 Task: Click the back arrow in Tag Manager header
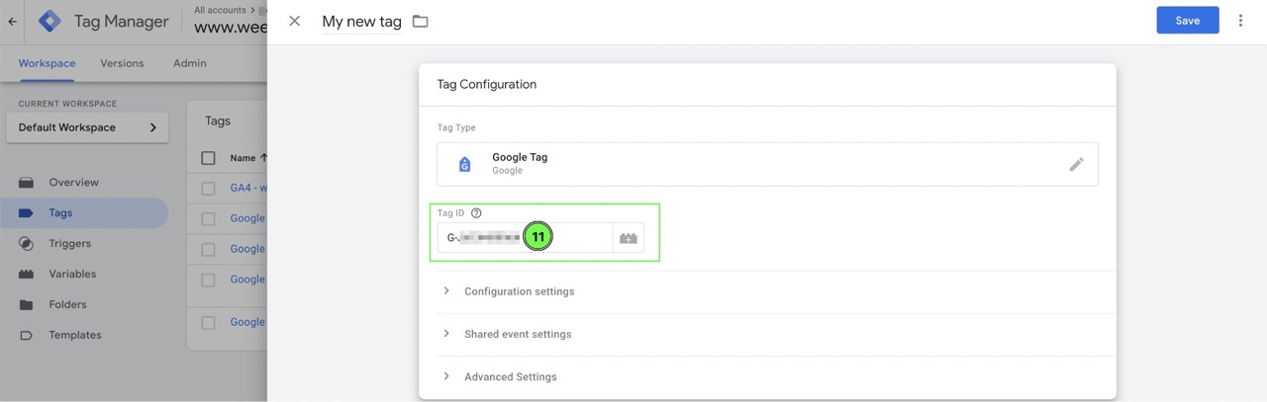tap(12, 21)
